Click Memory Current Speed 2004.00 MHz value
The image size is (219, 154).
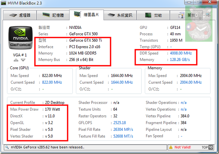click(x=191, y=82)
